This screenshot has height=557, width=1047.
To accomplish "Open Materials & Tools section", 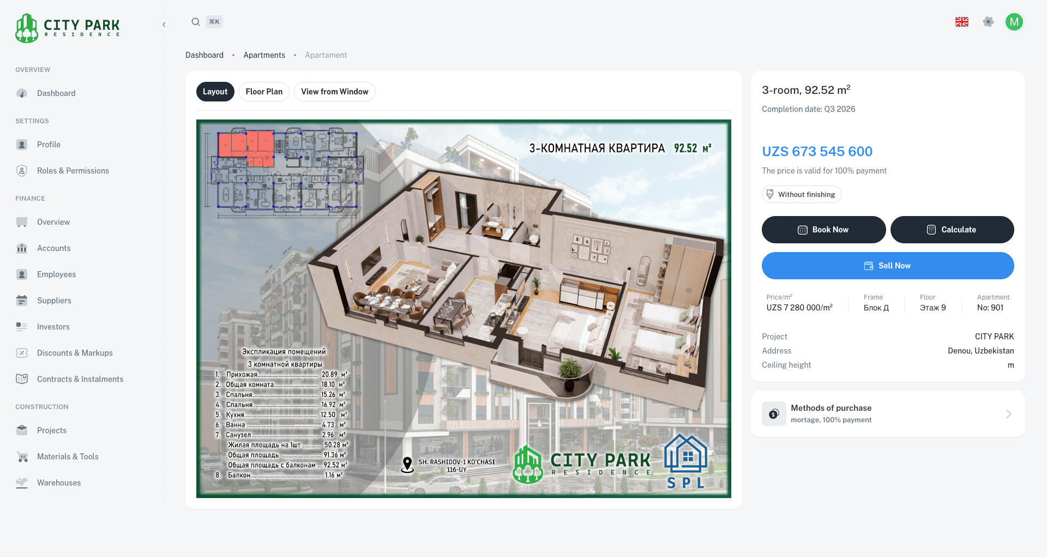I will [x=68, y=457].
